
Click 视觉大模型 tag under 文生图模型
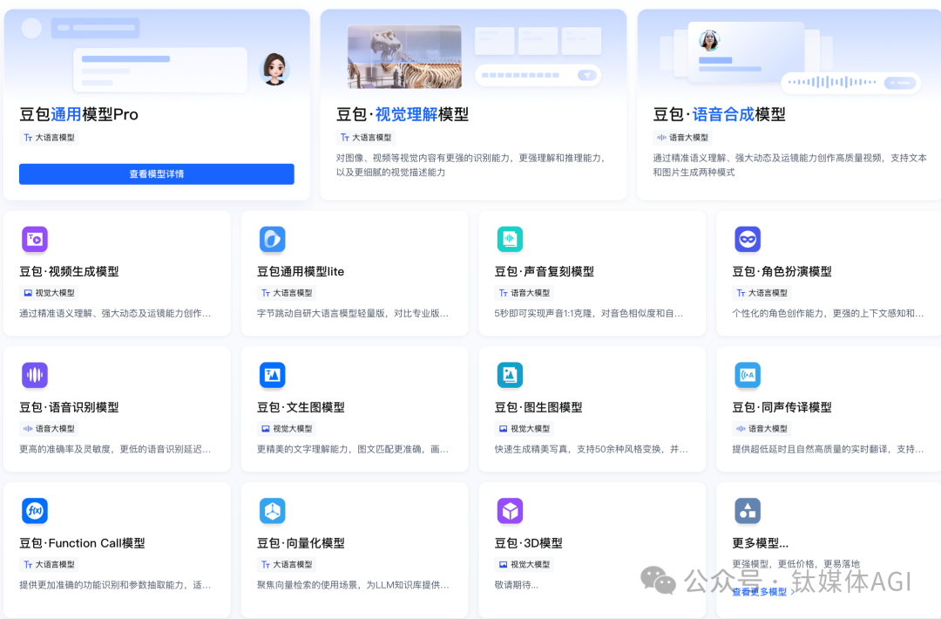coord(287,429)
